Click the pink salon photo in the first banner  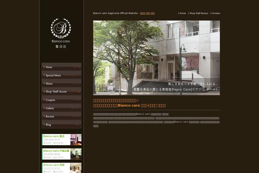coord(76,140)
